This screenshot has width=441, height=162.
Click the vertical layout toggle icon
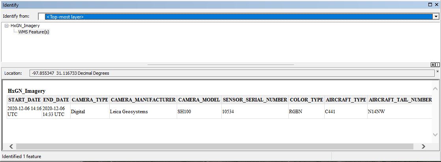coord(437,64)
